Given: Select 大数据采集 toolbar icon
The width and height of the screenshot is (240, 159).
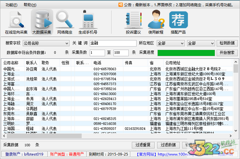Looking at the screenshot, I should click(42, 23).
